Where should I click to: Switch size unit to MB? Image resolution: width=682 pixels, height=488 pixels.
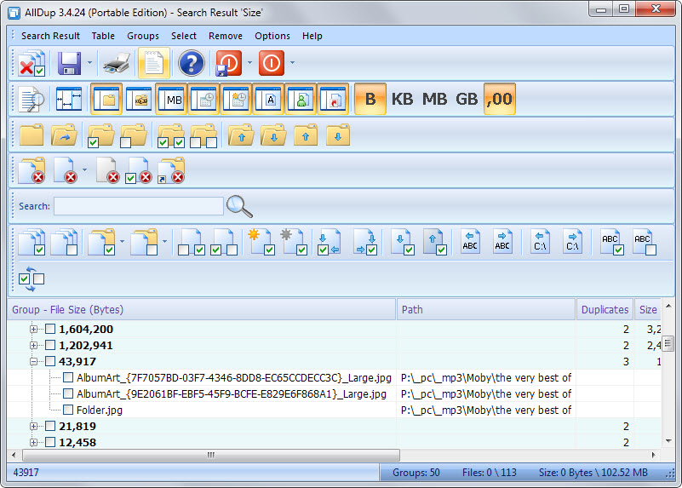click(434, 99)
